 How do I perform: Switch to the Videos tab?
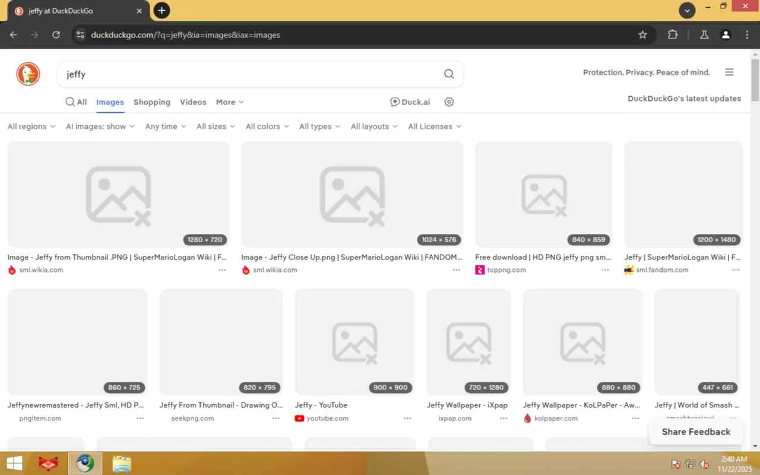[x=193, y=102]
